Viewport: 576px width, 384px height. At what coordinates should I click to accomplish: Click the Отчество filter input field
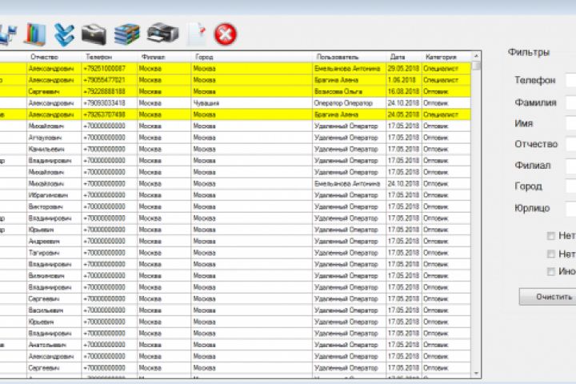(x=570, y=144)
